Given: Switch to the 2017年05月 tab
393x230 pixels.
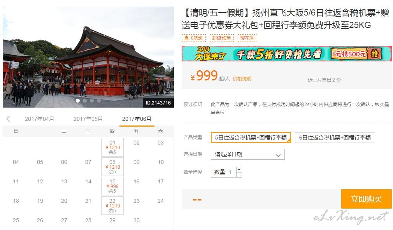Looking at the screenshot, I should [88, 119].
